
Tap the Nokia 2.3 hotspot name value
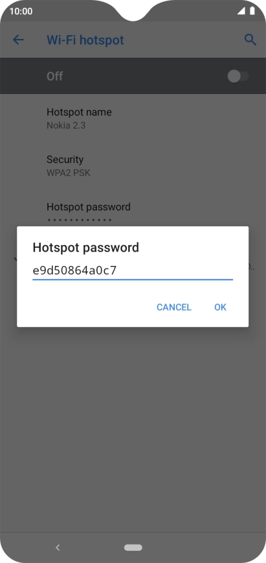66,126
